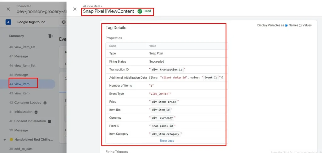Screen dimensions: 322x153
Task: Click the Number of Items value "1"
Action: (x=152, y=86)
